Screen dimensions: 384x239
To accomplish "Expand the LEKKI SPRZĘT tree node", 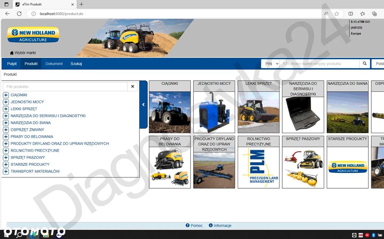I will 6,109.
